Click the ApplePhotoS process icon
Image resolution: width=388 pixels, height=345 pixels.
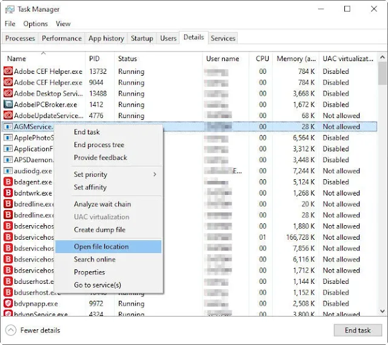(8, 137)
